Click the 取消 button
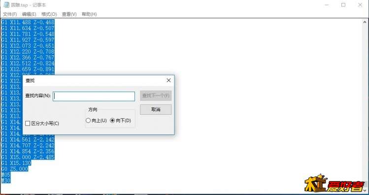This screenshot has width=369, height=195. click(x=156, y=110)
